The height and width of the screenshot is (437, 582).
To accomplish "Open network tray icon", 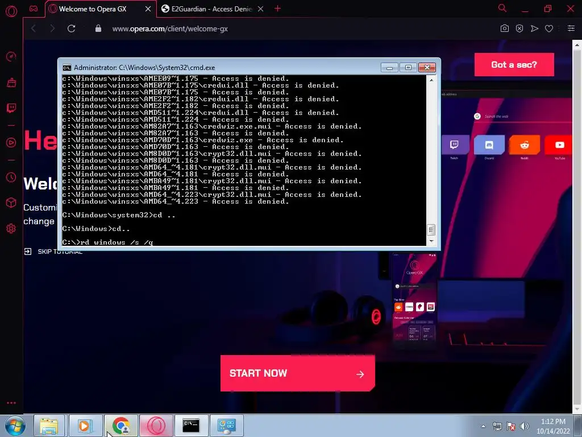I will (x=497, y=426).
